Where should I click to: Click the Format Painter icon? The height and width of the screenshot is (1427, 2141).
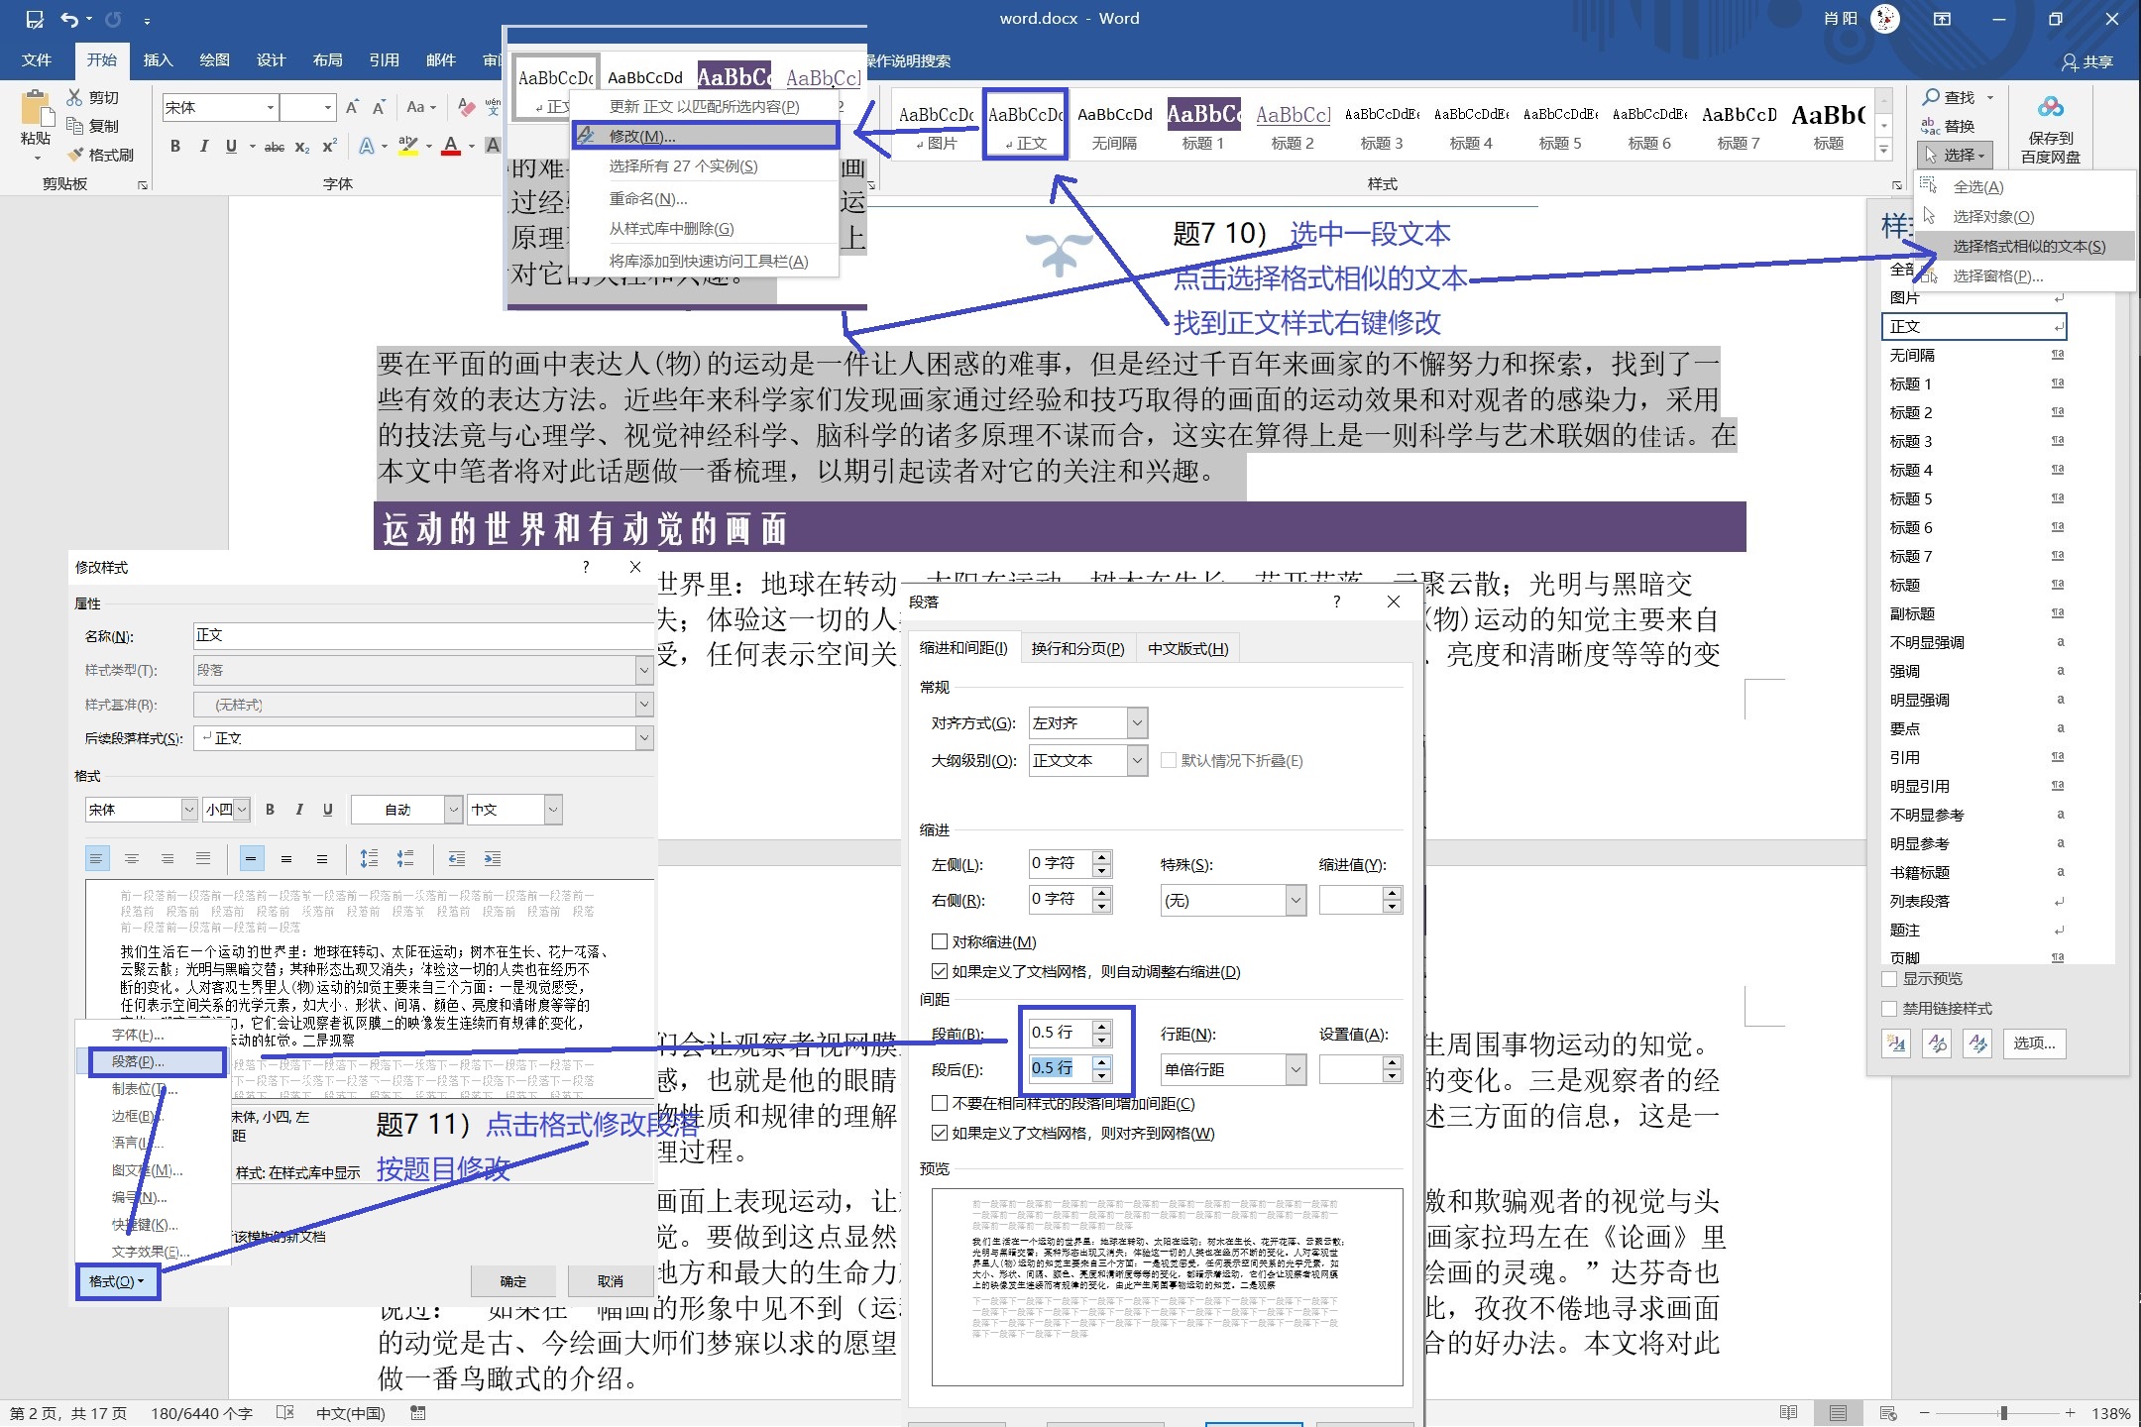[76, 156]
